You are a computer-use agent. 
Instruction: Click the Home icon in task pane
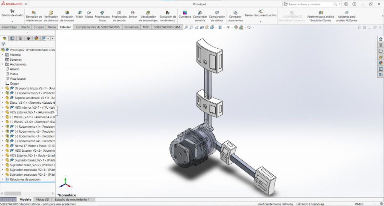click(x=381, y=39)
